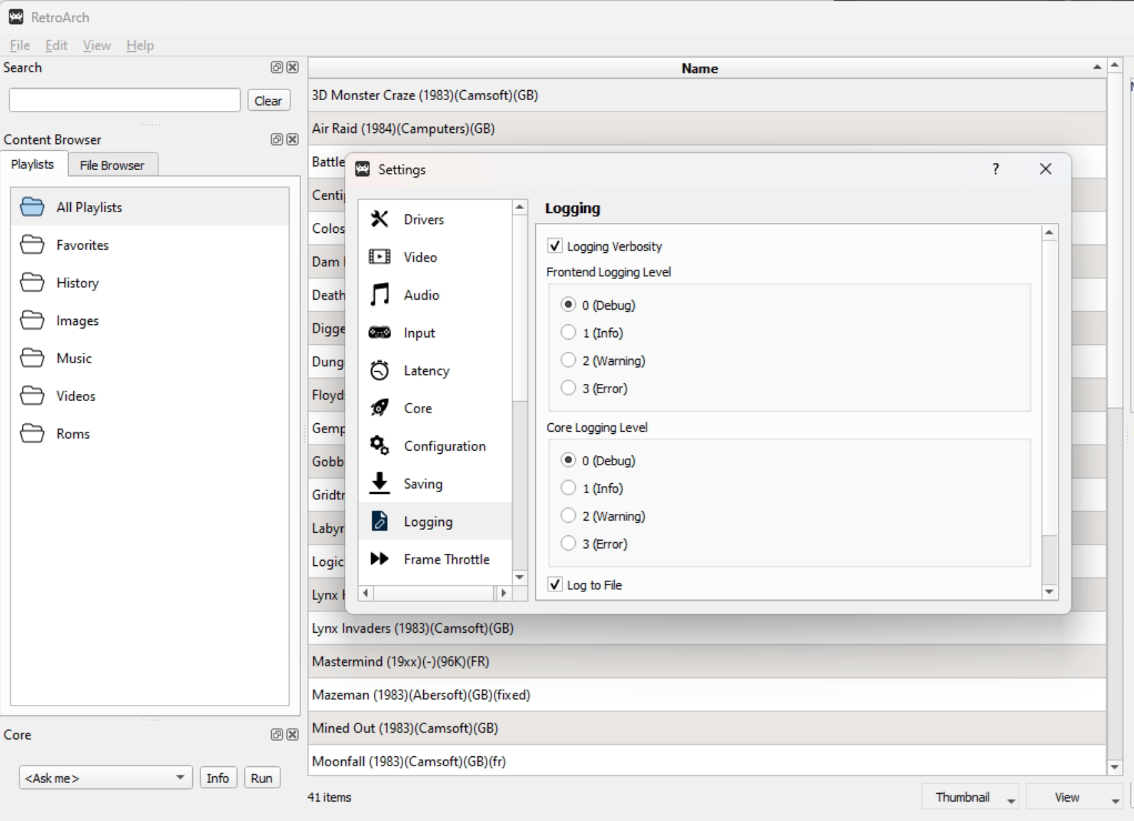Viewport: 1134px width, 821px height.
Task: Float the Content Browser panel
Action: click(x=276, y=139)
